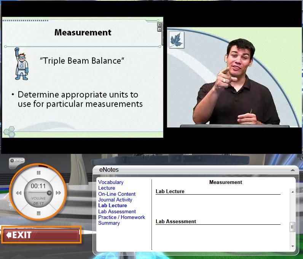Open Practice / Homework link
The width and height of the screenshot is (303, 259).
(x=121, y=217)
